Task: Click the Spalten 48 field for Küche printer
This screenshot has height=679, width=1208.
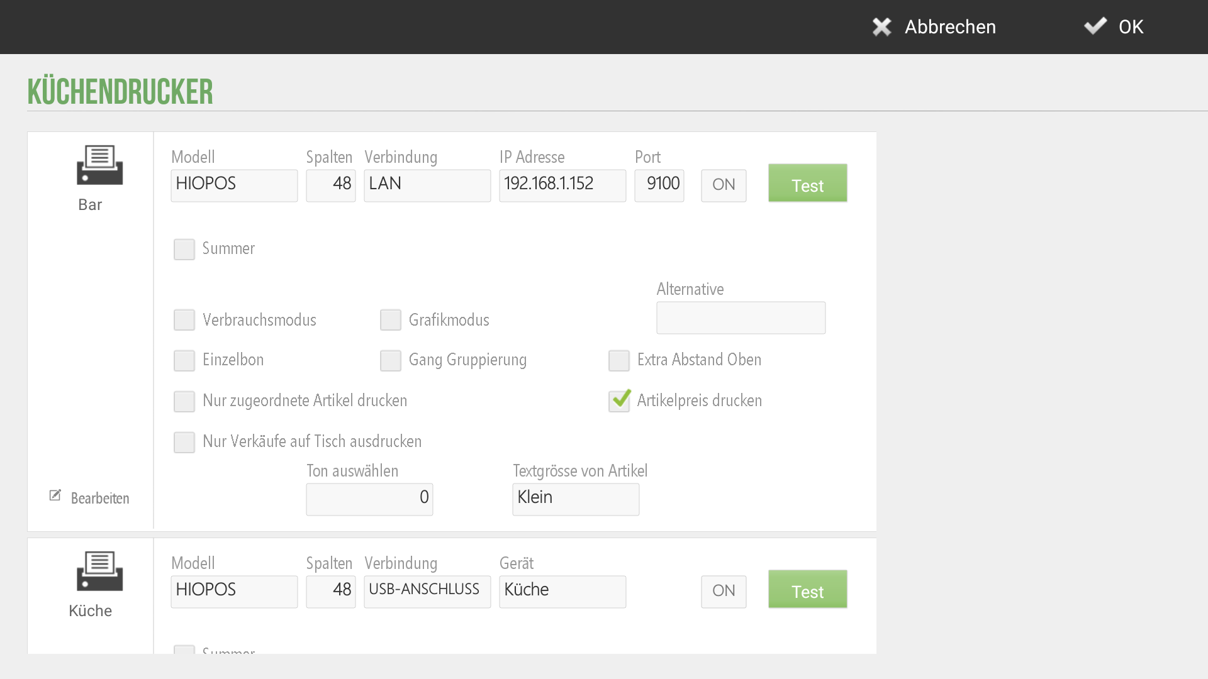Action: [x=331, y=592]
